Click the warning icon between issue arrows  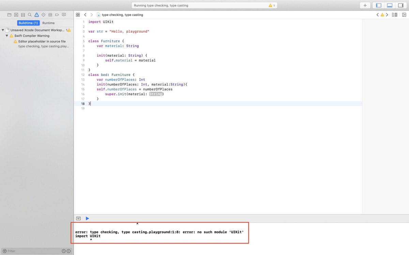coord(382,15)
